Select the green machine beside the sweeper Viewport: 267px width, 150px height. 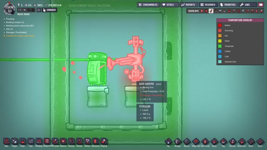(x=97, y=69)
